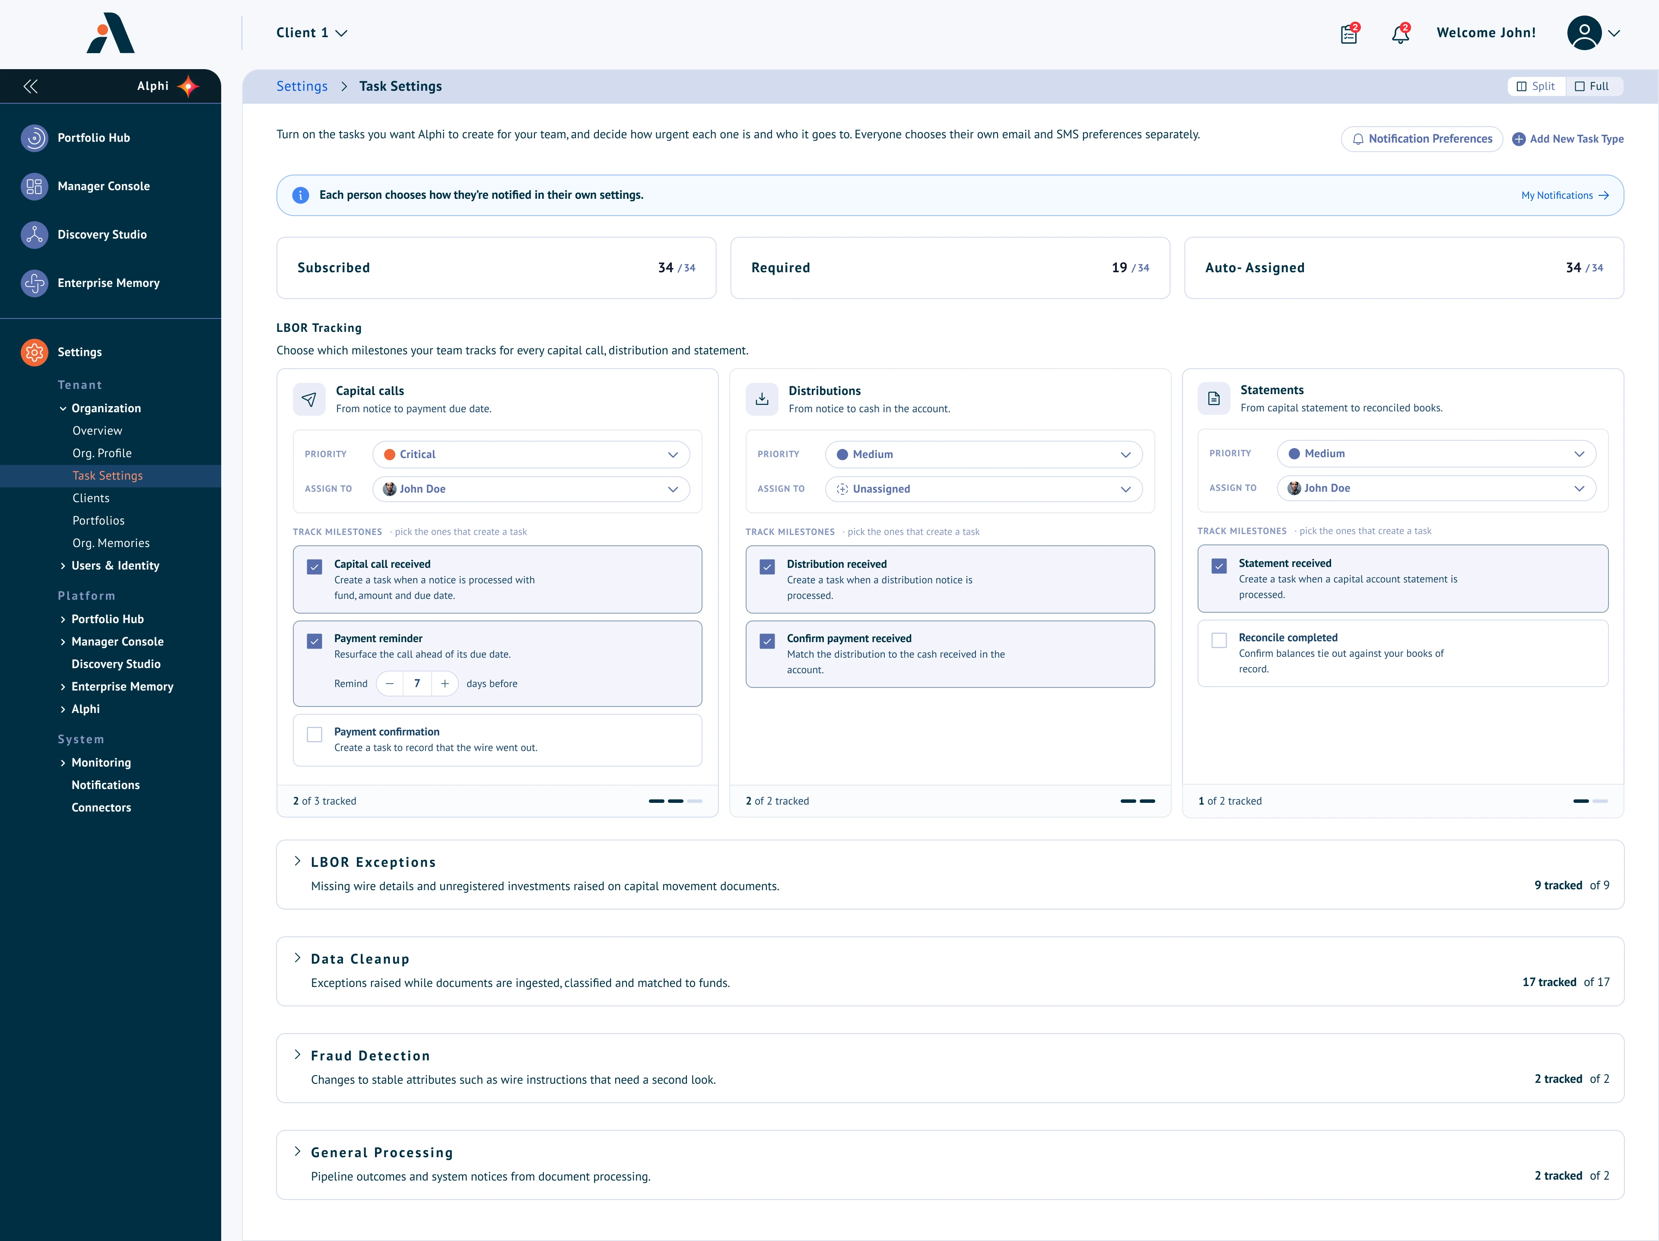Uncheck Distribution received milestone
The image size is (1659, 1241).
[767, 567]
